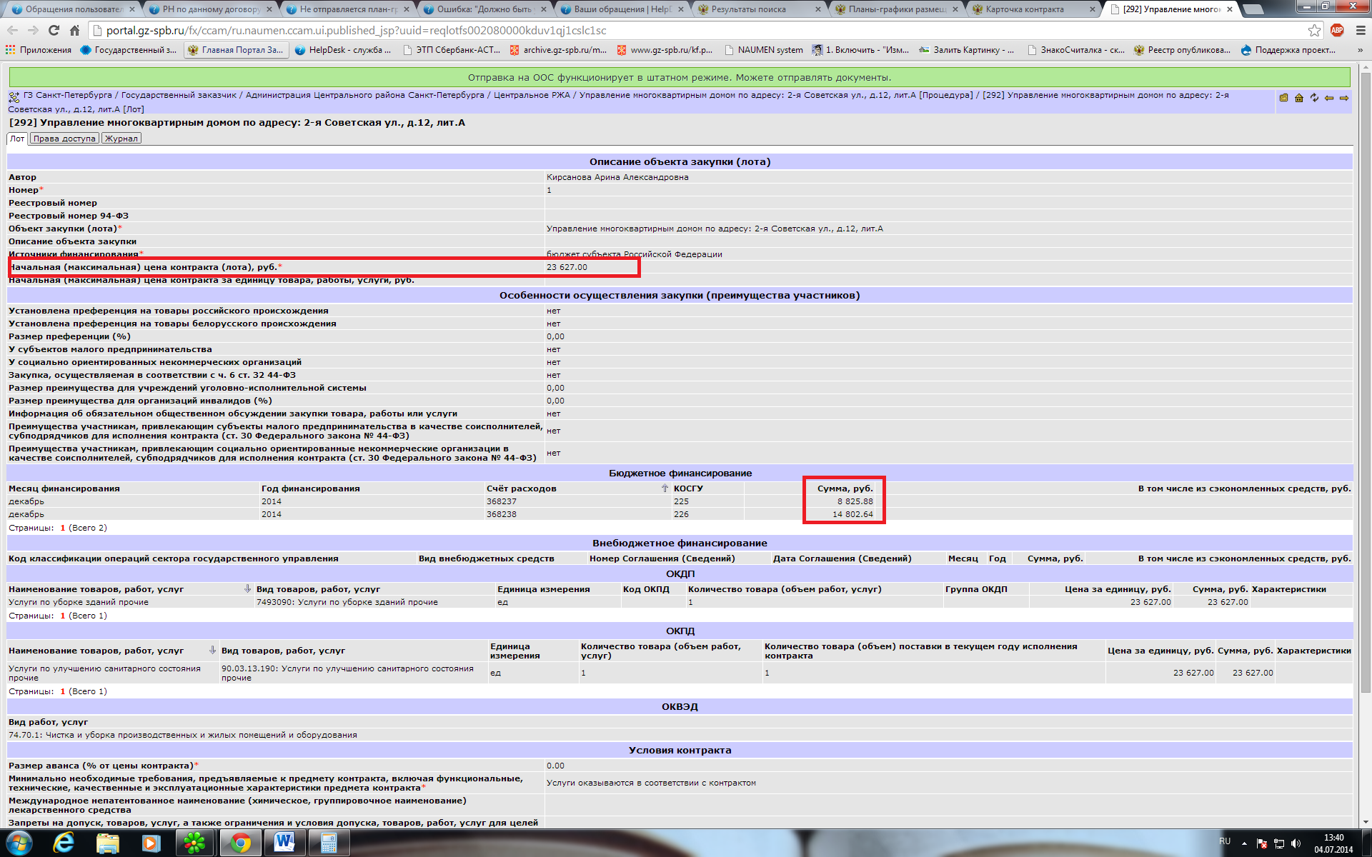Image resolution: width=1372 pixels, height=857 pixels.
Task: Open the Chrome menu hamburger icon
Action: (x=1360, y=30)
